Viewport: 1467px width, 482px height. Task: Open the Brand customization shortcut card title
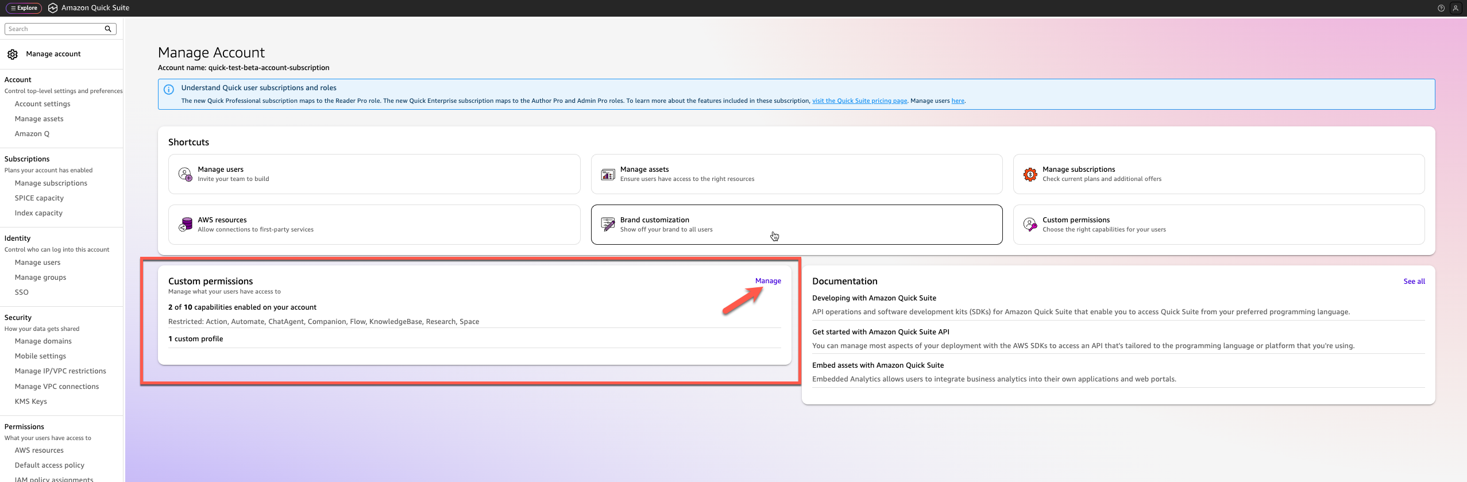(655, 220)
